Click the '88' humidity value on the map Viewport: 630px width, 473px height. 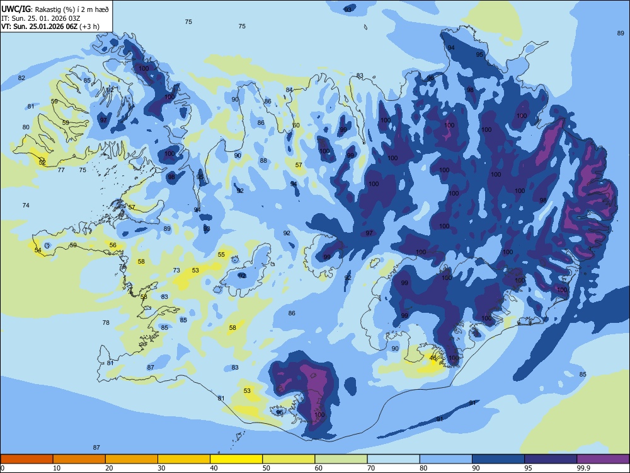point(263,160)
